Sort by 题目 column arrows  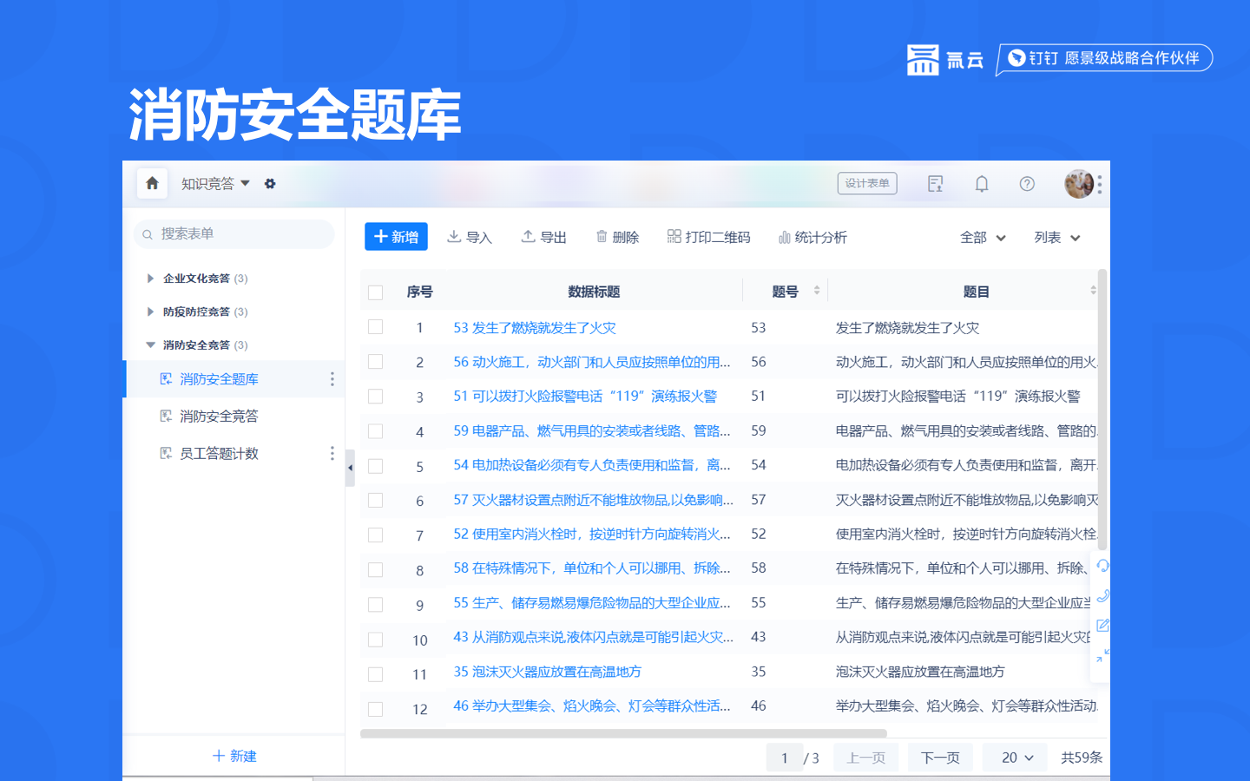1093,291
